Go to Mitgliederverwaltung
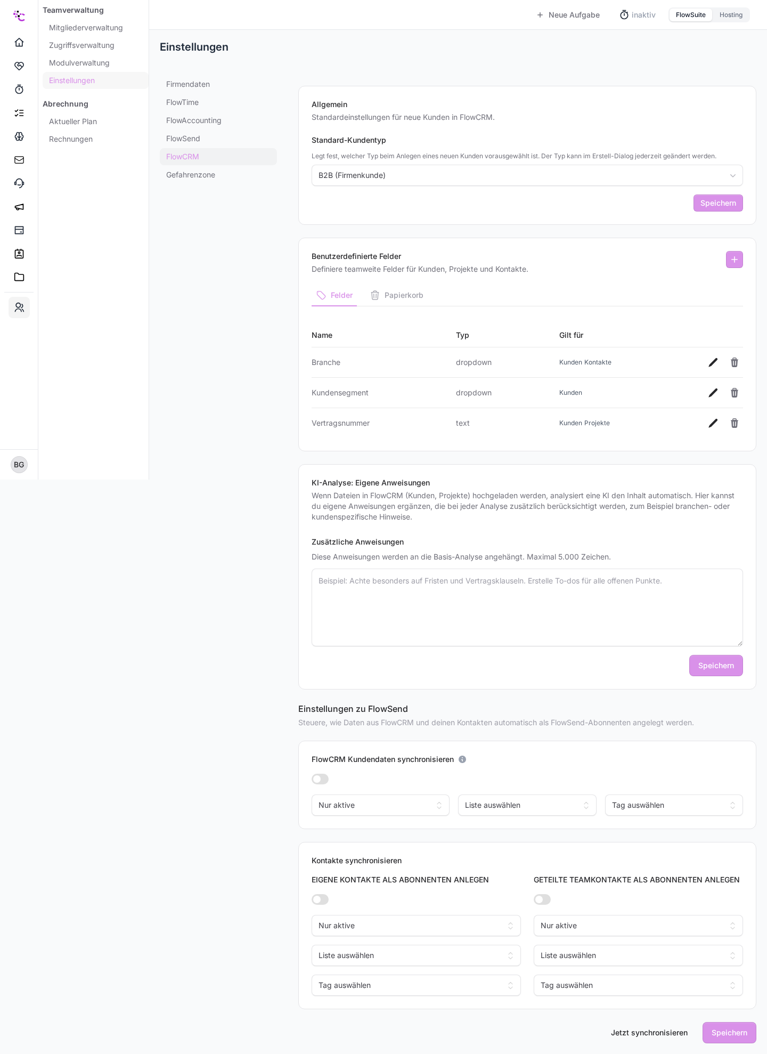767x1054 pixels. coord(95,28)
